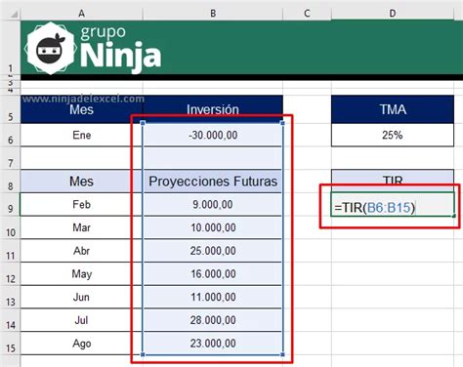Click the fill handle of the formula cell

[x=454, y=216]
